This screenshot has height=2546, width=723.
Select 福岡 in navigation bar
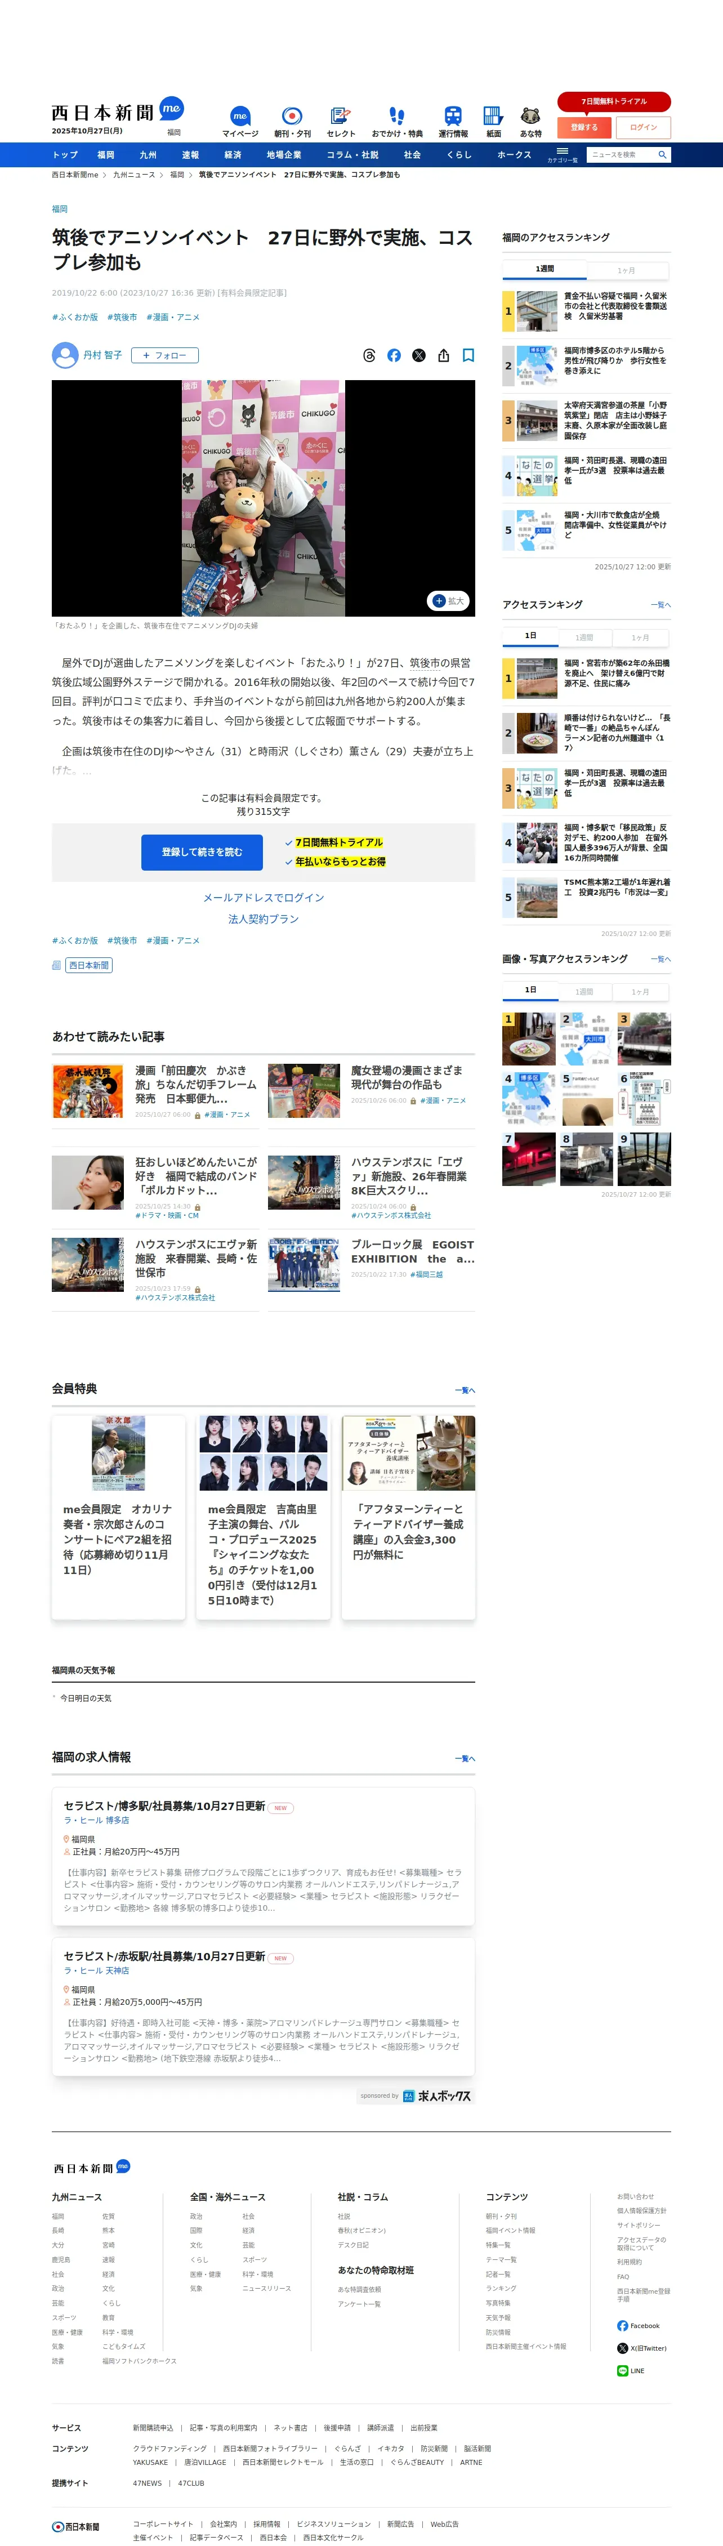(x=106, y=155)
